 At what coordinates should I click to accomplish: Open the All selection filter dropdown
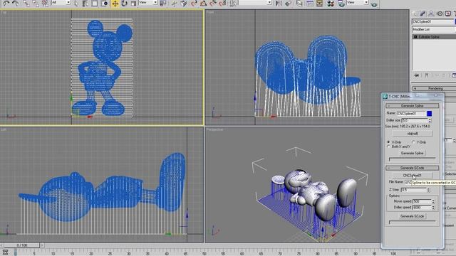tap(61, 3)
